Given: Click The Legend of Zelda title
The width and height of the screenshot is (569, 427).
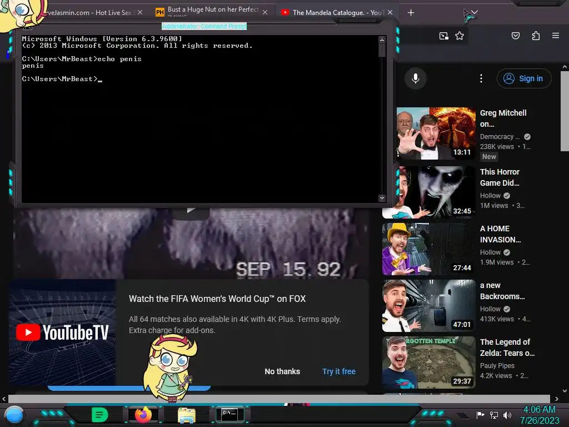Looking at the screenshot, I should 507,347.
